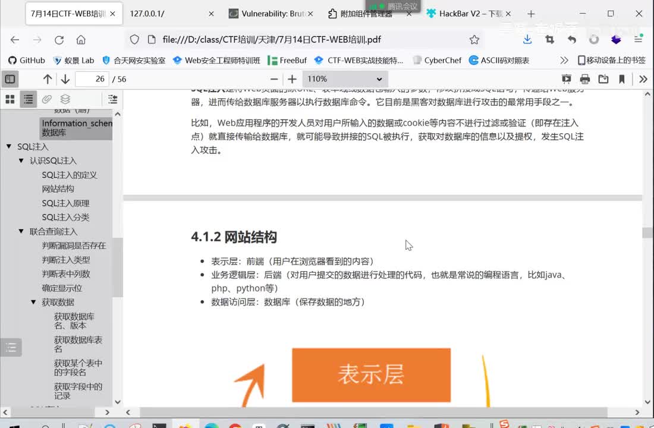
Task: Save the PDF with the download-folder icon
Action: click(603, 79)
